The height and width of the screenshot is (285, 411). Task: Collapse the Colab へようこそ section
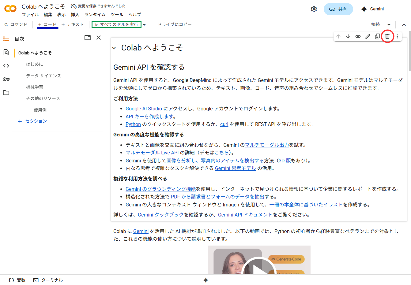pyautogui.click(x=115, y=48)
